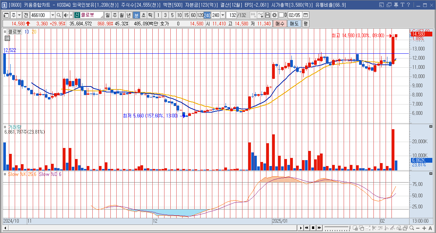Image resolution: width=436 pixels, height=233 pixels.
Task: Click the overlapping windows icon in bottom toolbar
Action: click(361, 228)
